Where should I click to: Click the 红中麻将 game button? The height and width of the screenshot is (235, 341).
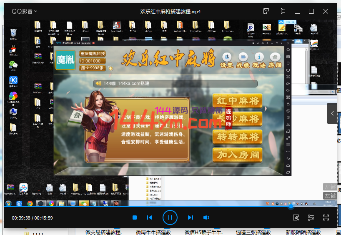237,100
